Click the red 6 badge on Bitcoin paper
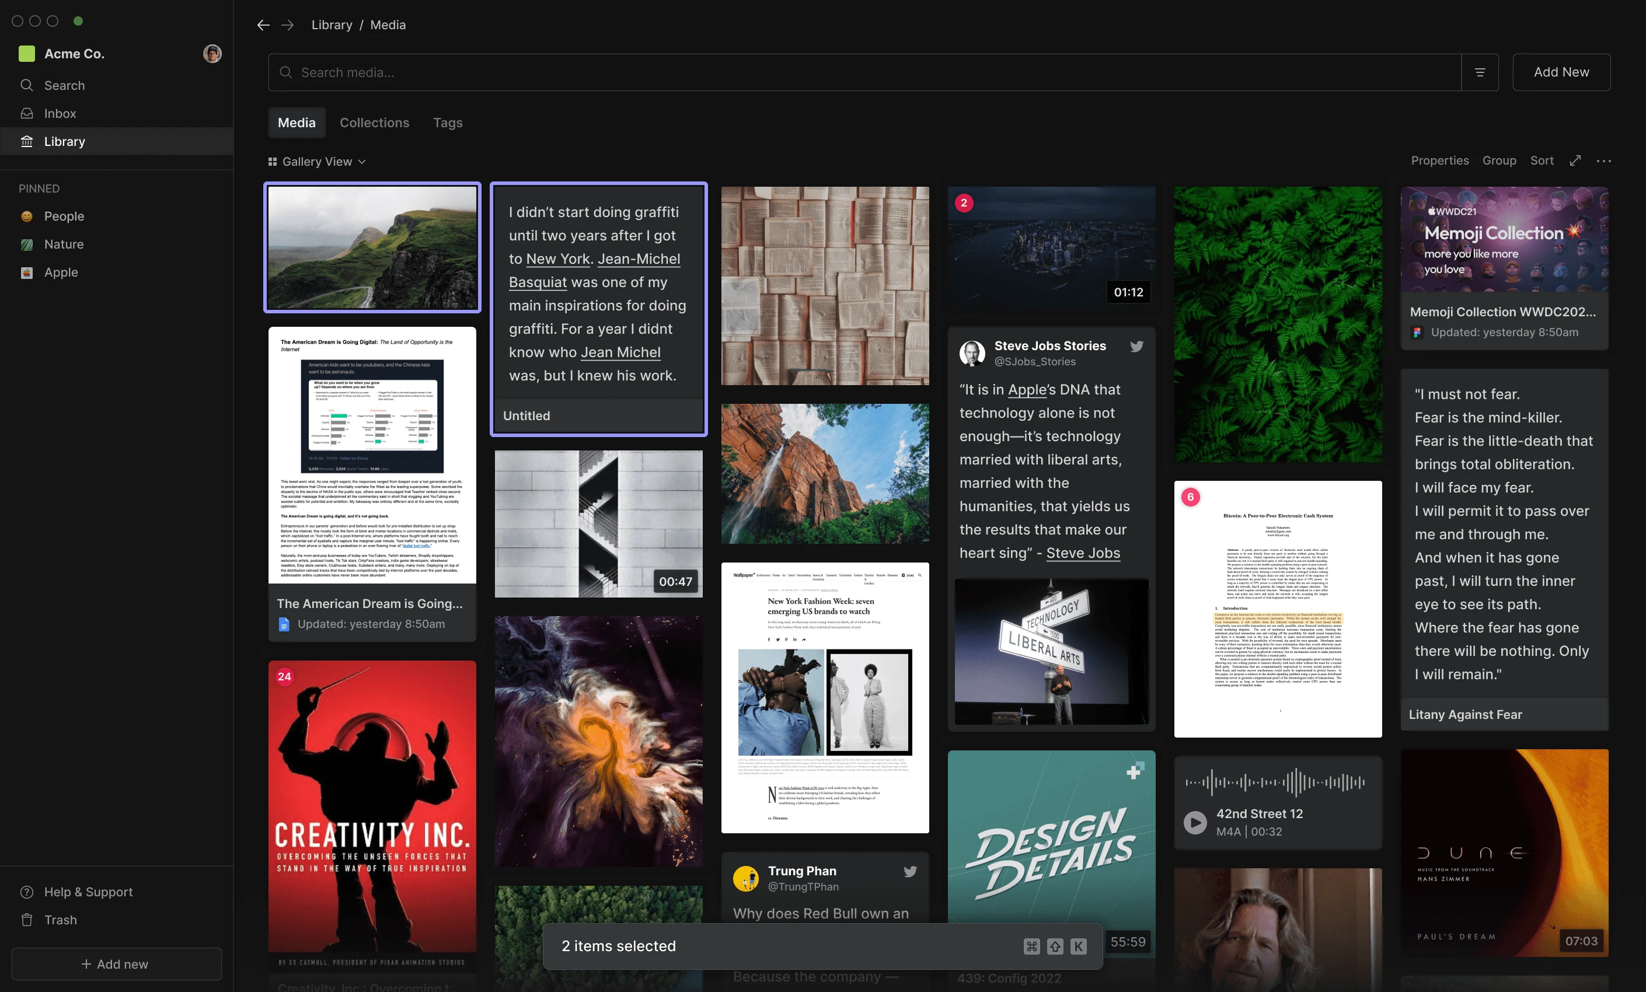1646x992 pixels. tap(1190, 497)
